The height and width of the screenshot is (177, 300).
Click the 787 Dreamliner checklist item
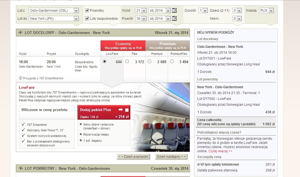coord(35,125)
